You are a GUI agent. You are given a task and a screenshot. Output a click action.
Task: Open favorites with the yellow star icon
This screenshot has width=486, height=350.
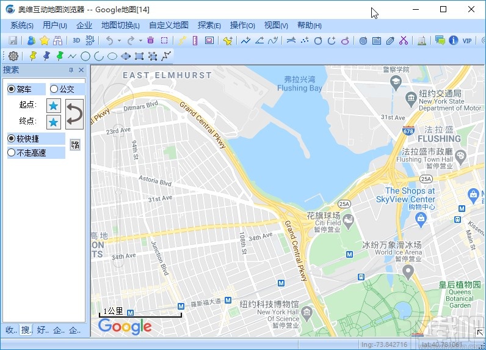[x=45, y=40]
